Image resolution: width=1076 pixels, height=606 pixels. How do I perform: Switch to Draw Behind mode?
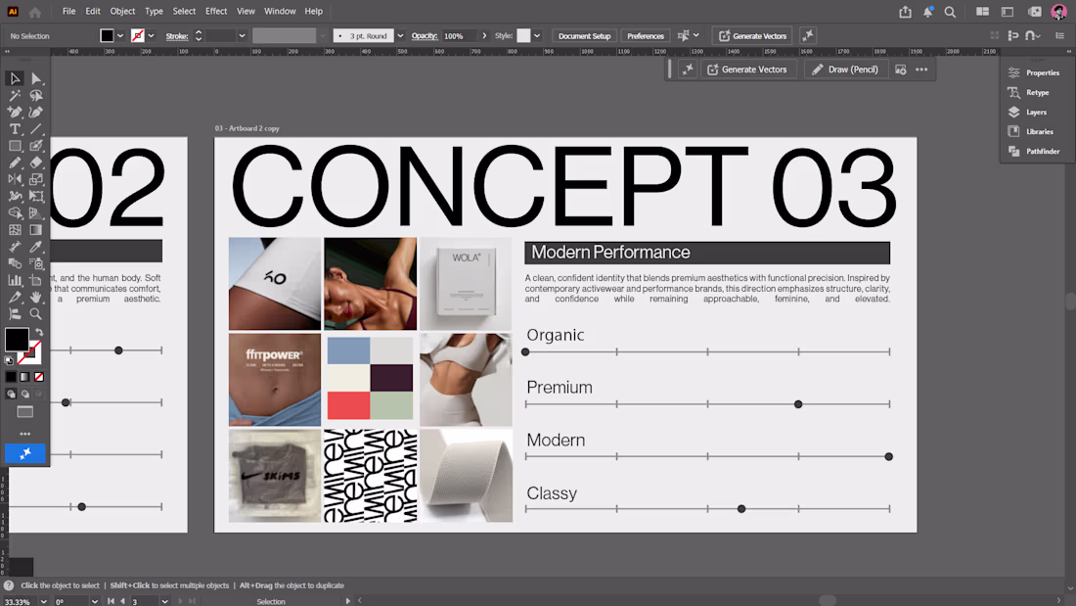(x=24, y=395)
